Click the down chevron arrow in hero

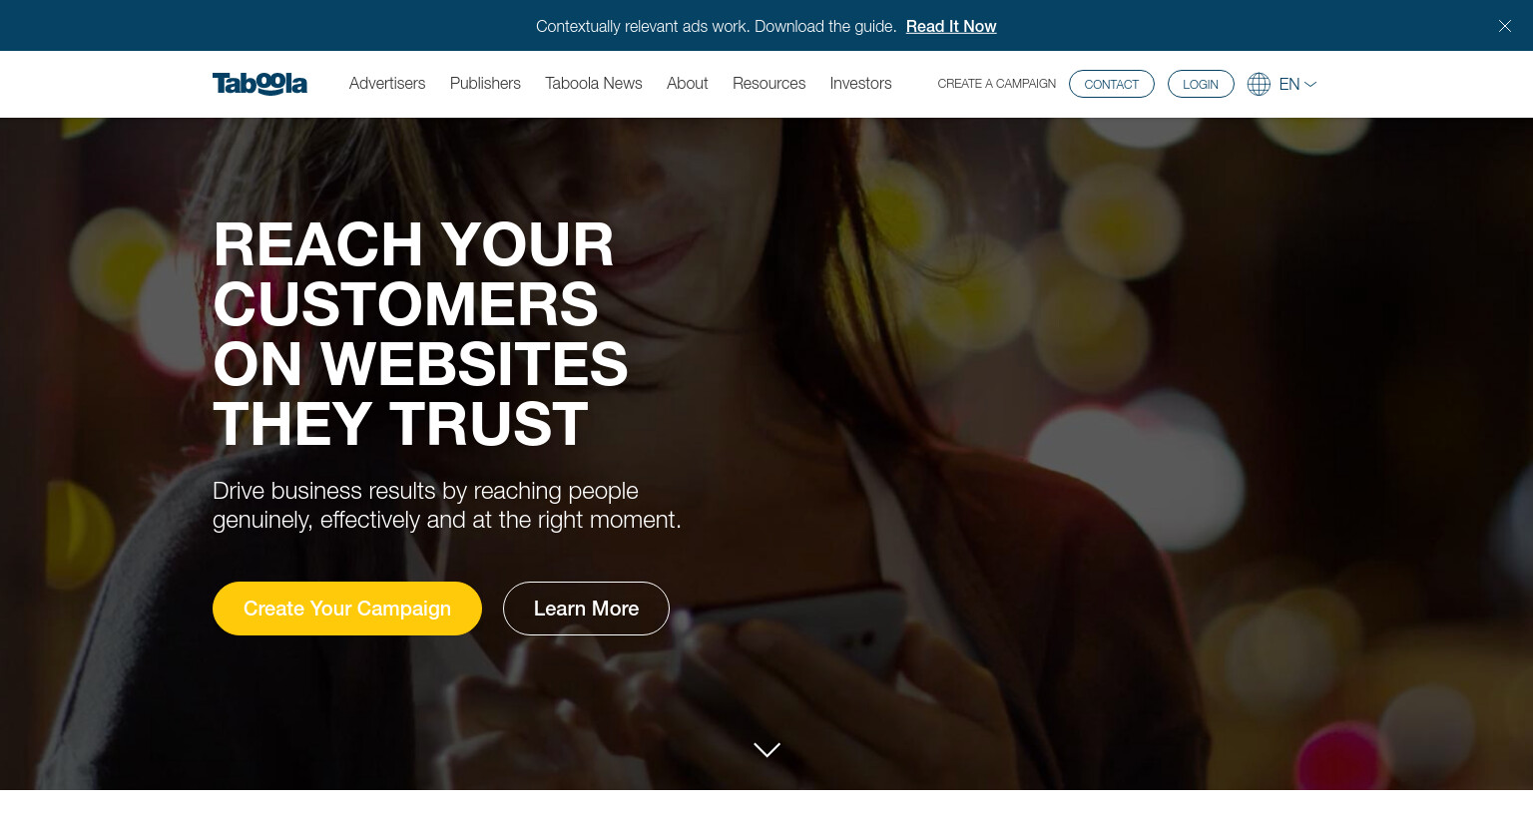pos(766,750)
